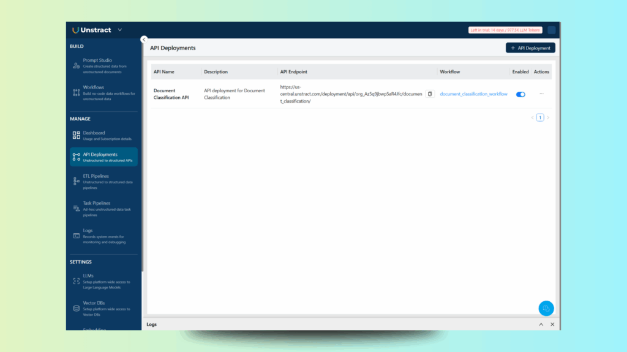Image resolution: width=627 pixels, height=352 pixels.
Task: Click the Workflows sidebar icon
Action: pos(77,92)
